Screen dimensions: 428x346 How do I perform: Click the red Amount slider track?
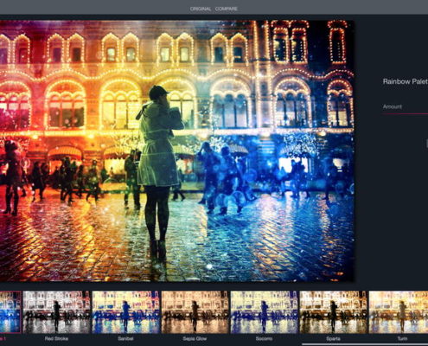[405, 114]
